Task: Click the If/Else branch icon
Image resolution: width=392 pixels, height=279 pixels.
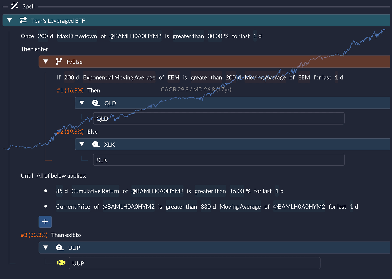Action: (59, 62)
